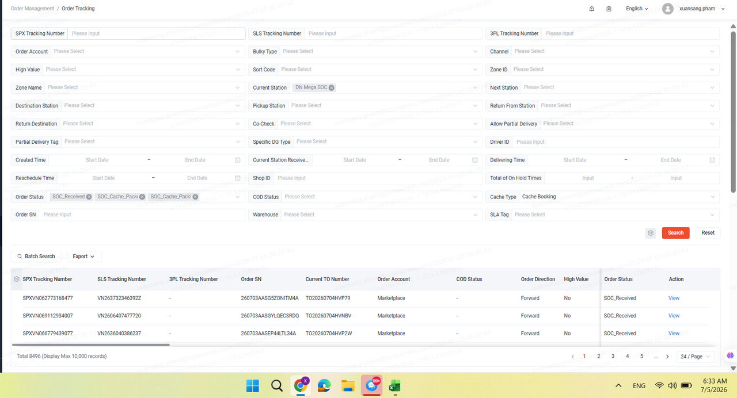Click the table horizontal scrollbar
Viewport: 737px width, 398px height.
point(90,345)
